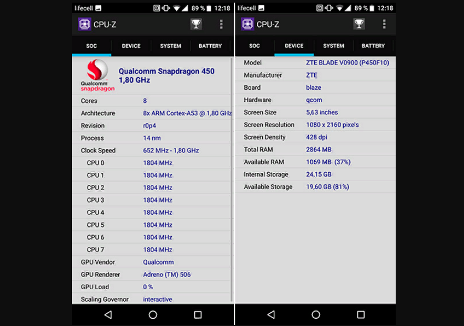Image resolution: width=464 pixels, height=326 pixels.
Task: Tap the Available Storage 19,60 GB row
Action: click(315, 187)
